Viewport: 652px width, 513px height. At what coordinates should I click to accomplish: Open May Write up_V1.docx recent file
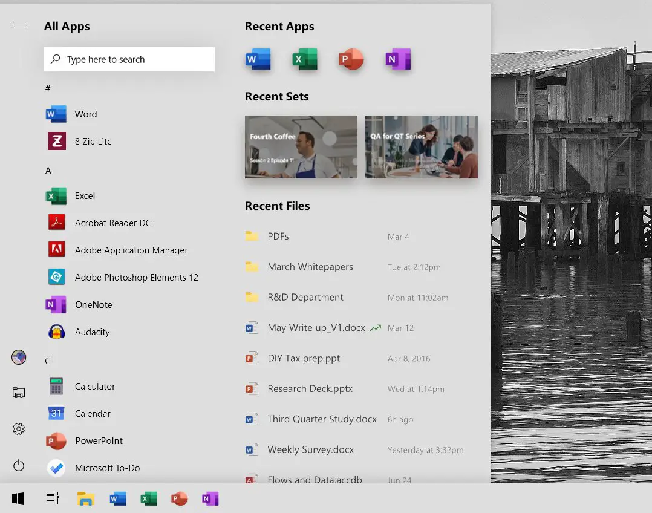pyautogui.click(x=316, y=328)
